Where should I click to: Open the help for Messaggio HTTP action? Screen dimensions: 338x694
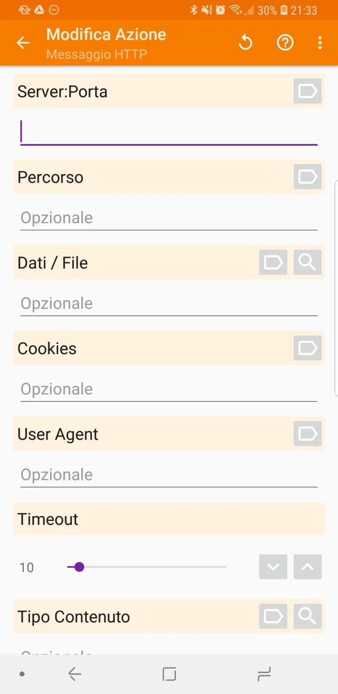[x=285, y=42]
